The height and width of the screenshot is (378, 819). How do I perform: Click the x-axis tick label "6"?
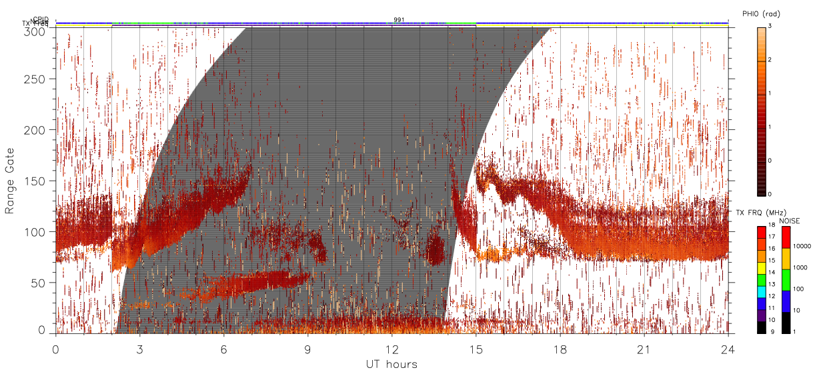(x=223, y=349)
